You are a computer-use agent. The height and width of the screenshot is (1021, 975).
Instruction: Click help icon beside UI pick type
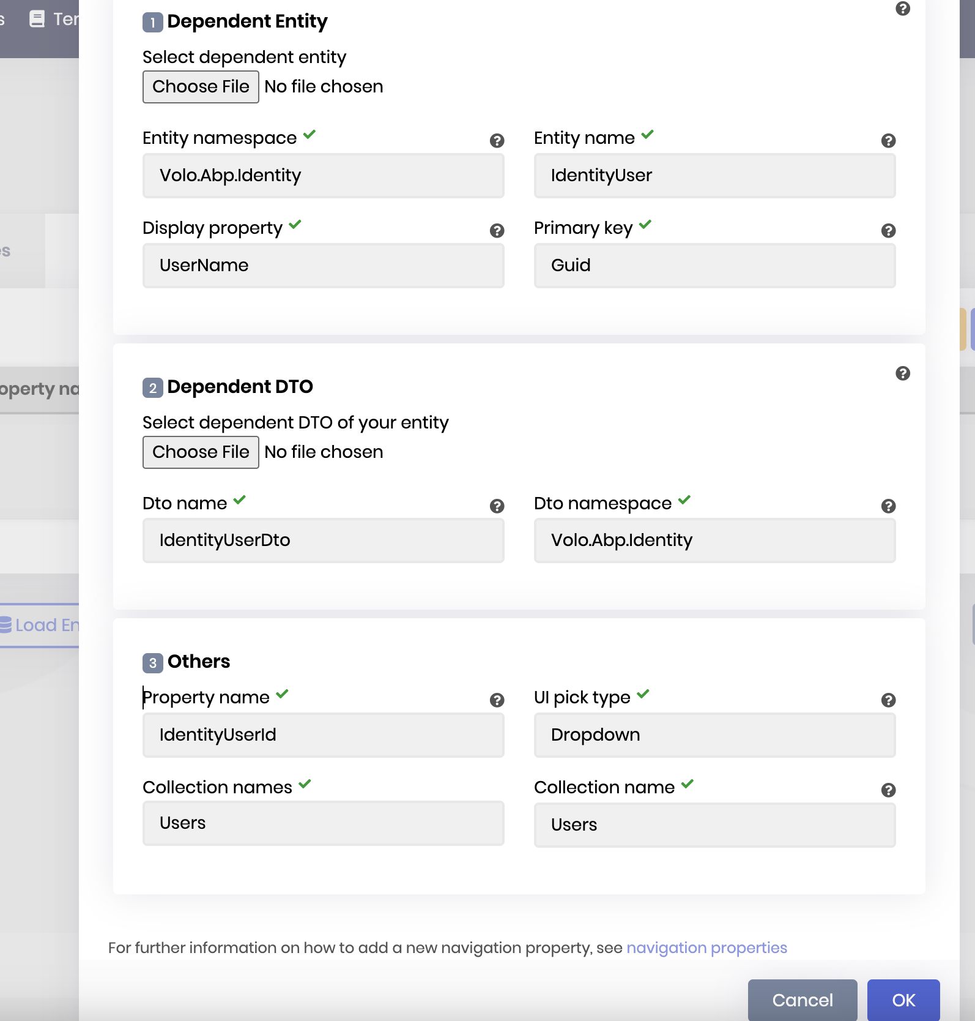pos(888,700)
